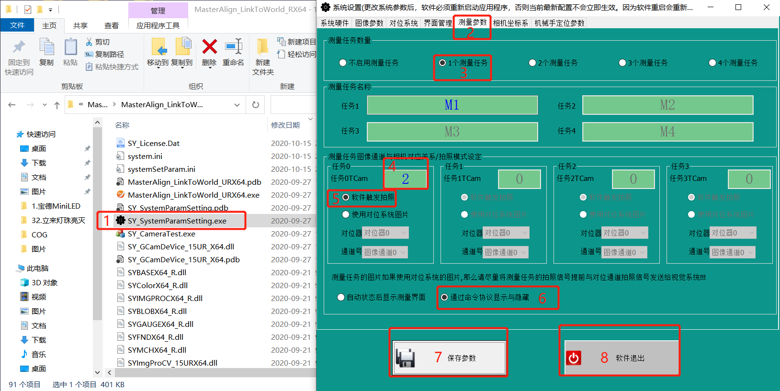Click the Pin to Quick Access icon
The height and width of the screenshot is (391, 780).
point(19,47)
